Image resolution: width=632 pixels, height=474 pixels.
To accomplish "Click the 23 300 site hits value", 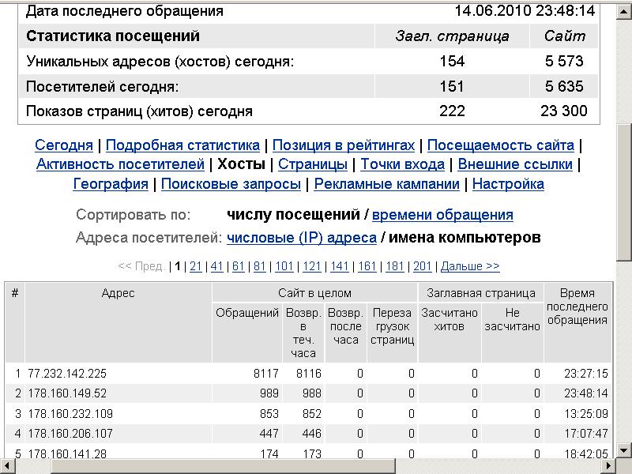I will (563, 111).
